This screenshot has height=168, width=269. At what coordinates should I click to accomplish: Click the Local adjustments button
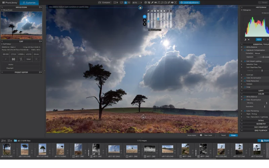pyautogui.click(x=189, y=3)
